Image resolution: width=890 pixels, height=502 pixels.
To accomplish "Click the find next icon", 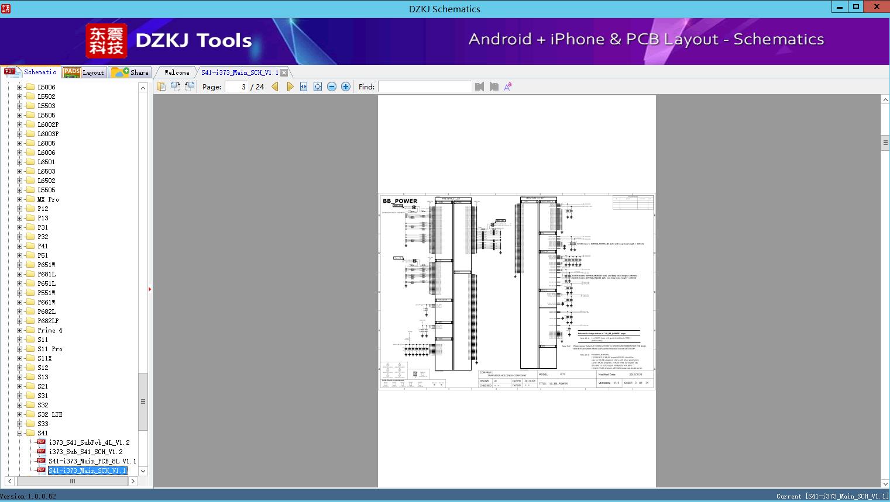I will pos(494,86).
